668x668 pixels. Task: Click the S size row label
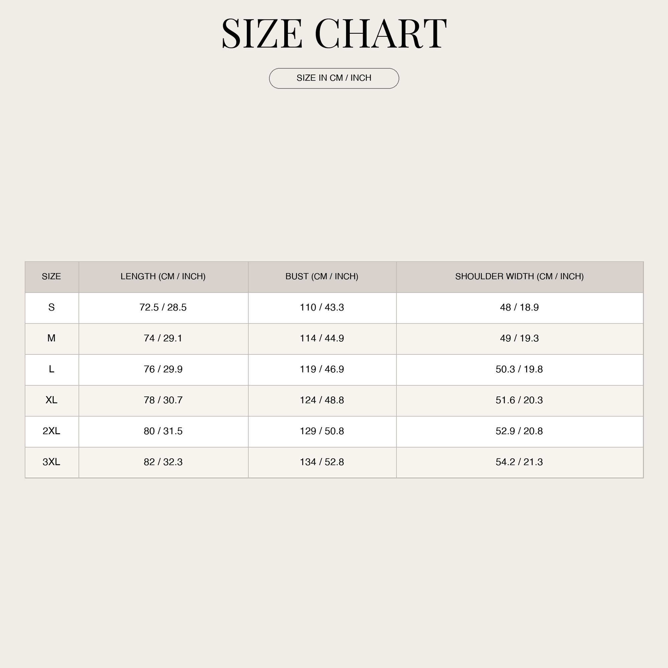pyautogui.click(x=51, y=307)
